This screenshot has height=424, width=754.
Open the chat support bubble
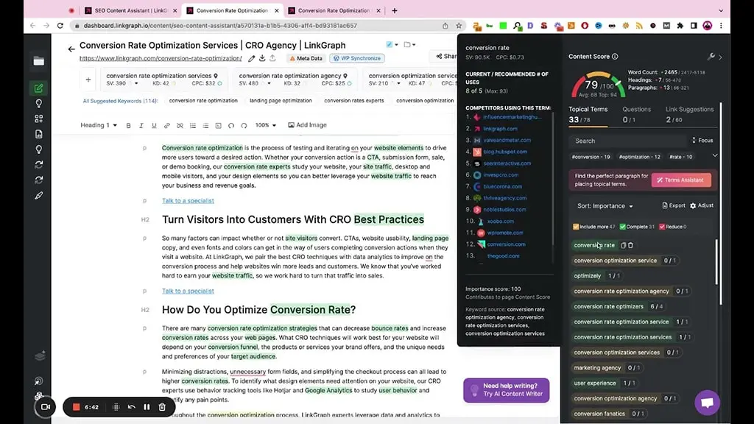click(707, 403)
